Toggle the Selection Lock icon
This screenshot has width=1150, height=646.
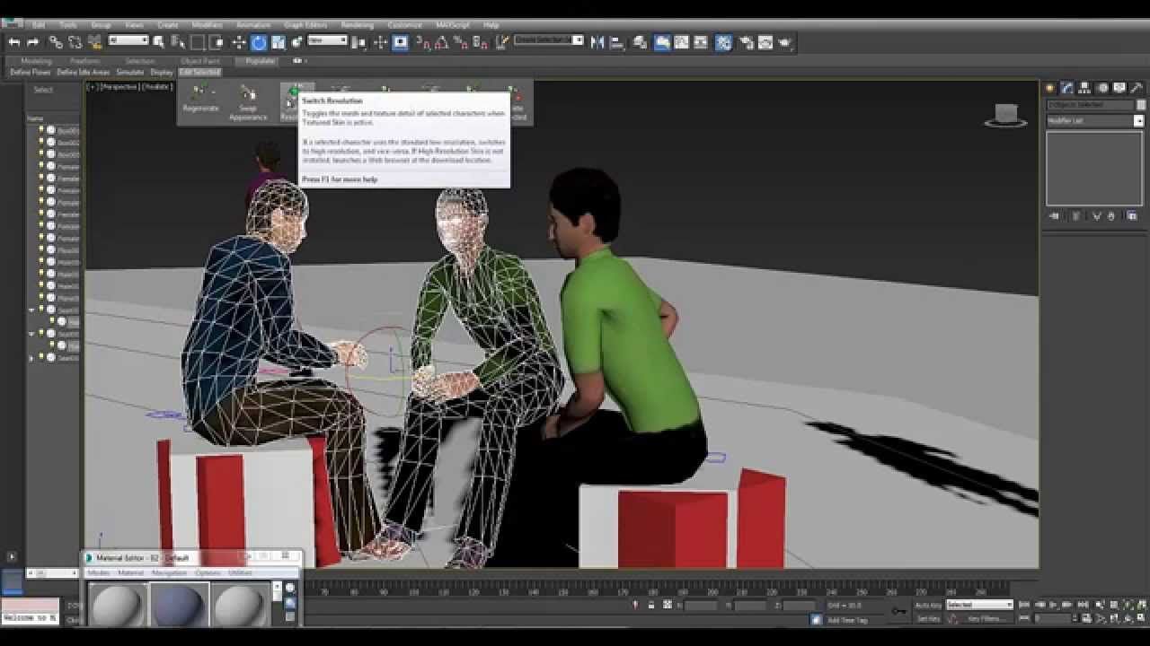coord(651,605)
